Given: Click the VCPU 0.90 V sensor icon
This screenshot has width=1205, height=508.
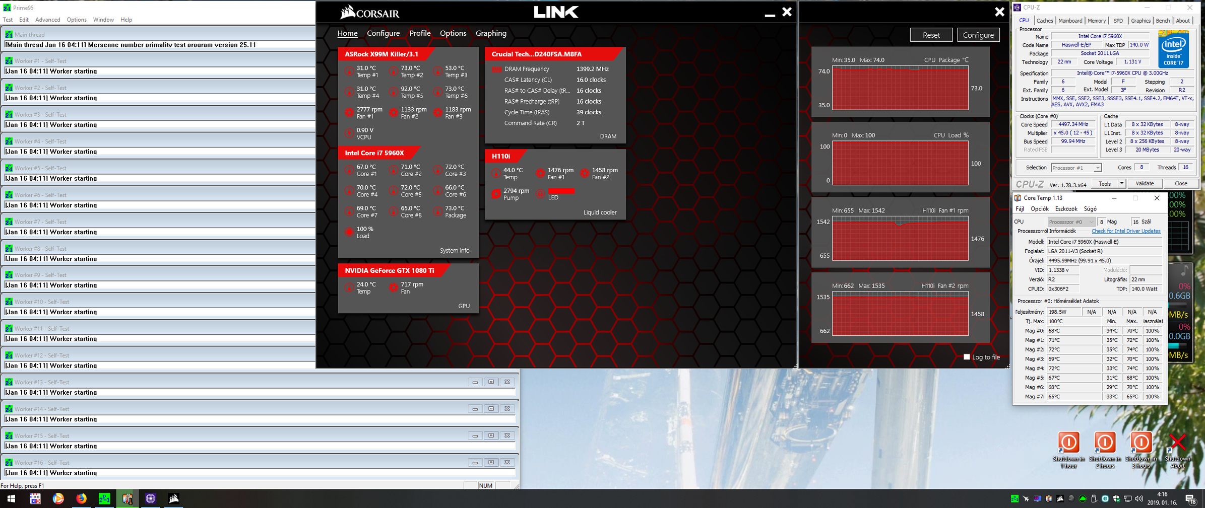Looking at the screenshot, I should (x=349, y=133).
